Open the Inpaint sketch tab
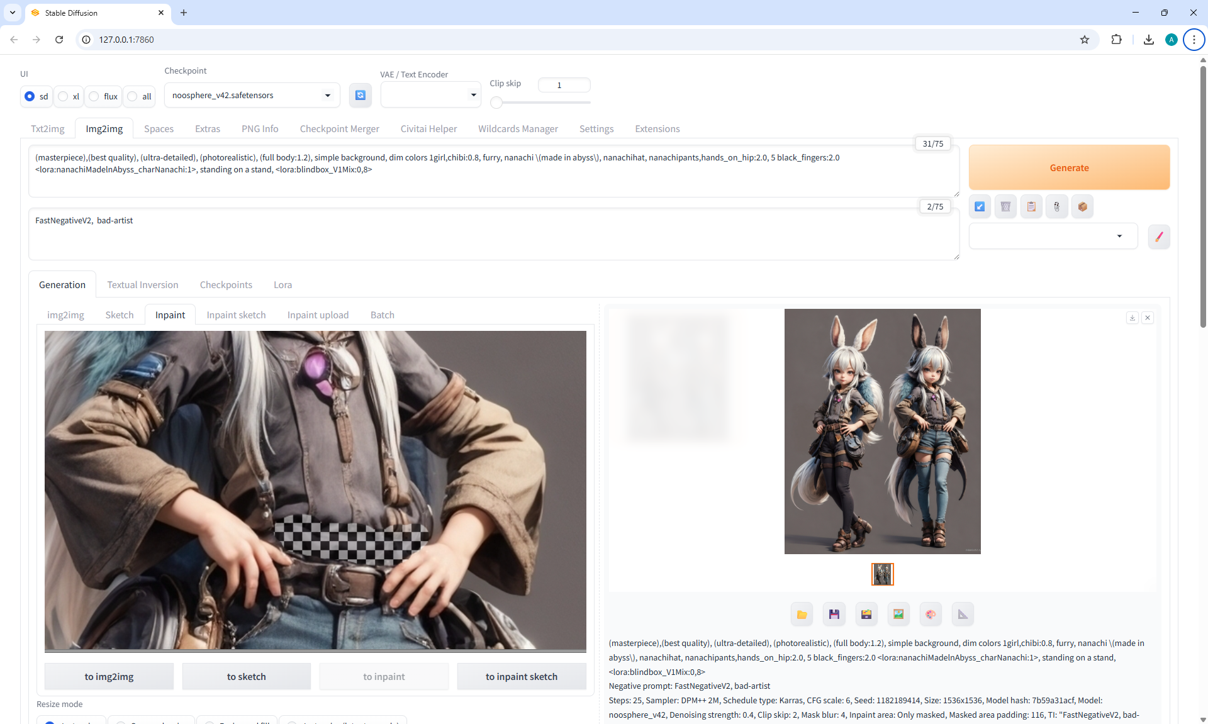Image resolution: width=1208 pixels, height=724 pixels. (236, 315)
